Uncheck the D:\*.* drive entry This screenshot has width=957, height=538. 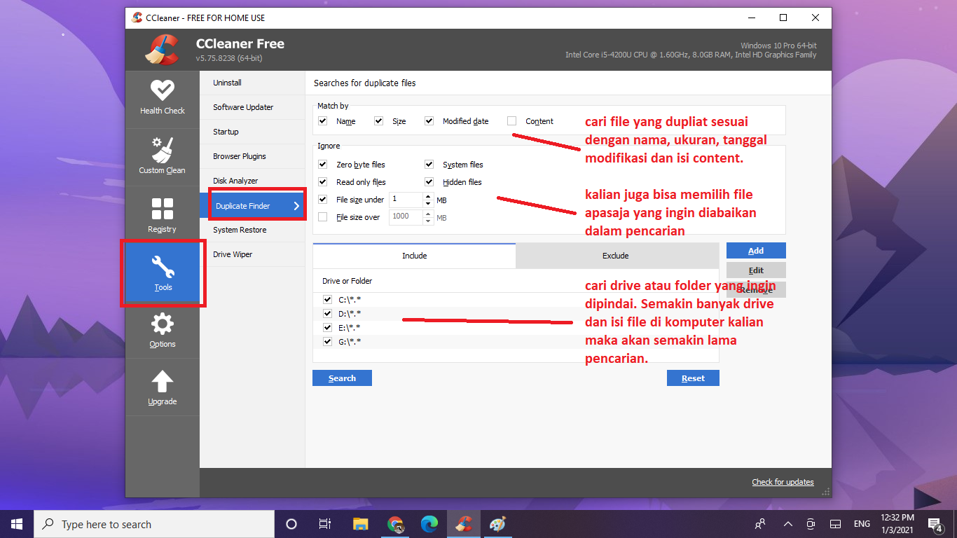(x=326, y=313)
